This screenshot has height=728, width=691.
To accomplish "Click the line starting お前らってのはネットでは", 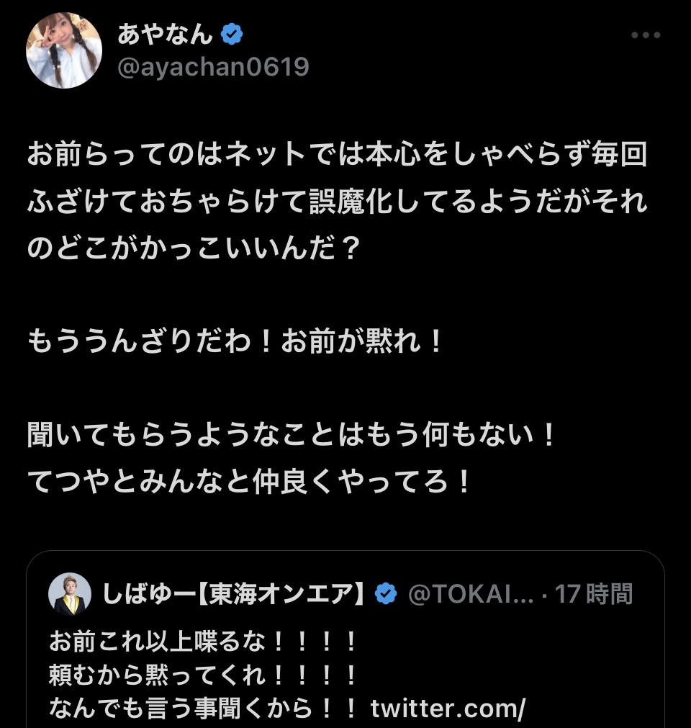I will pos(337,156).
